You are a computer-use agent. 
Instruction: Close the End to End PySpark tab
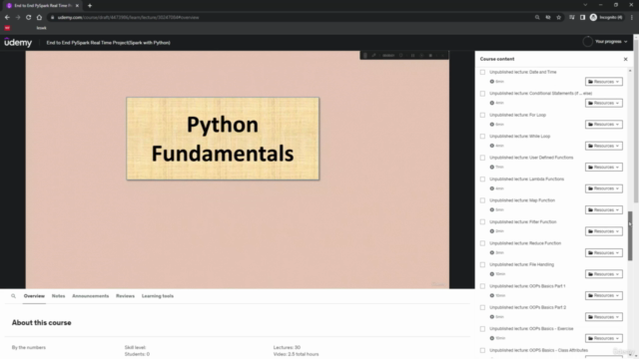pos(77,6)
